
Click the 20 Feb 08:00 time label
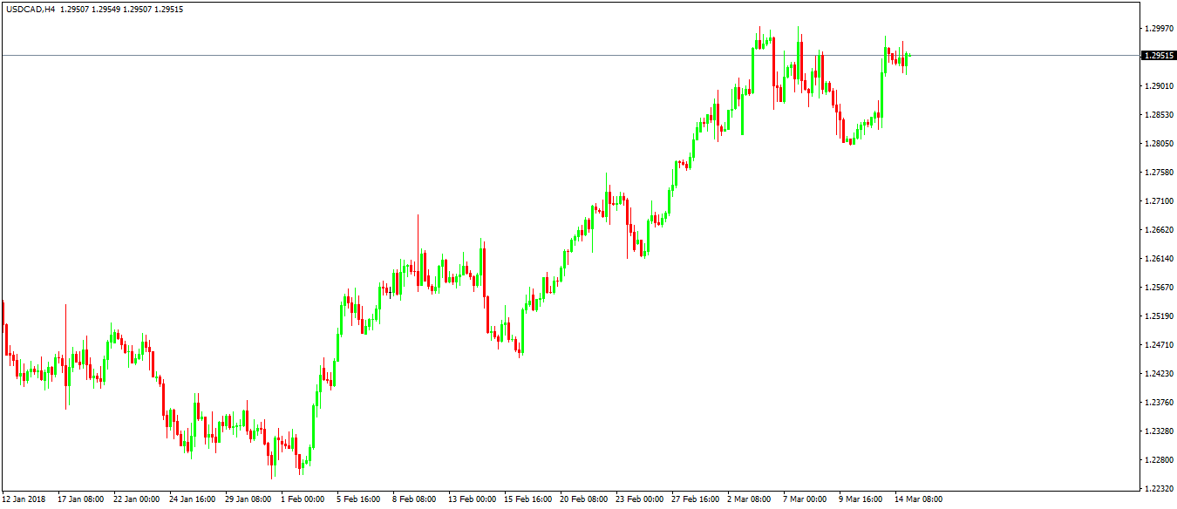(583, 499)
